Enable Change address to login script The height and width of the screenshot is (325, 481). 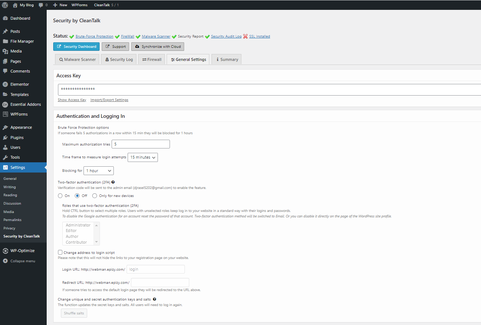click(x=61, y=252)
